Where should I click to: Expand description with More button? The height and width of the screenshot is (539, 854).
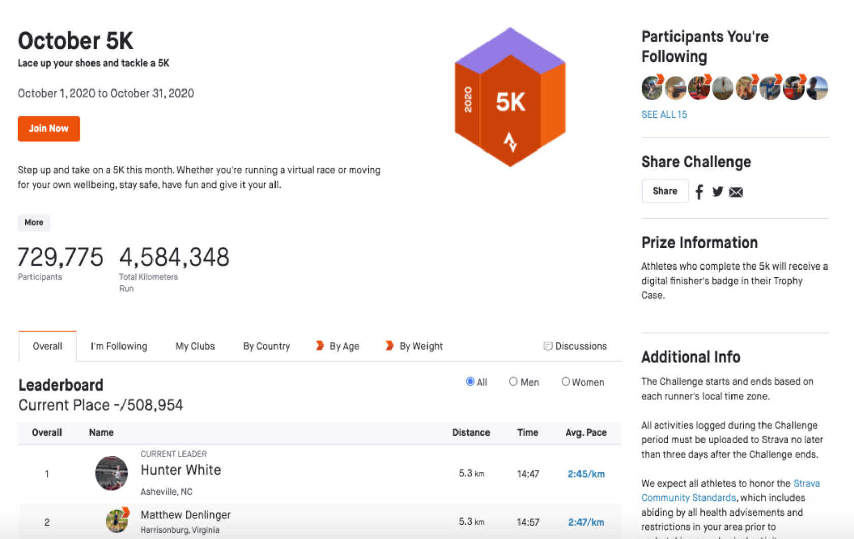point(34,223)
